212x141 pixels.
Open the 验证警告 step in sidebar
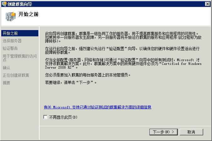tap(10, 48)
